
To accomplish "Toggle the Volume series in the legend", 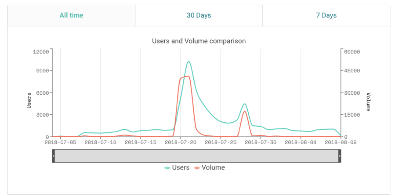I will tap(209, 167).
